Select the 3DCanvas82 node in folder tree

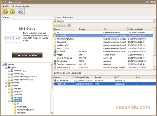pyautogui.click(x=22, y=107)
